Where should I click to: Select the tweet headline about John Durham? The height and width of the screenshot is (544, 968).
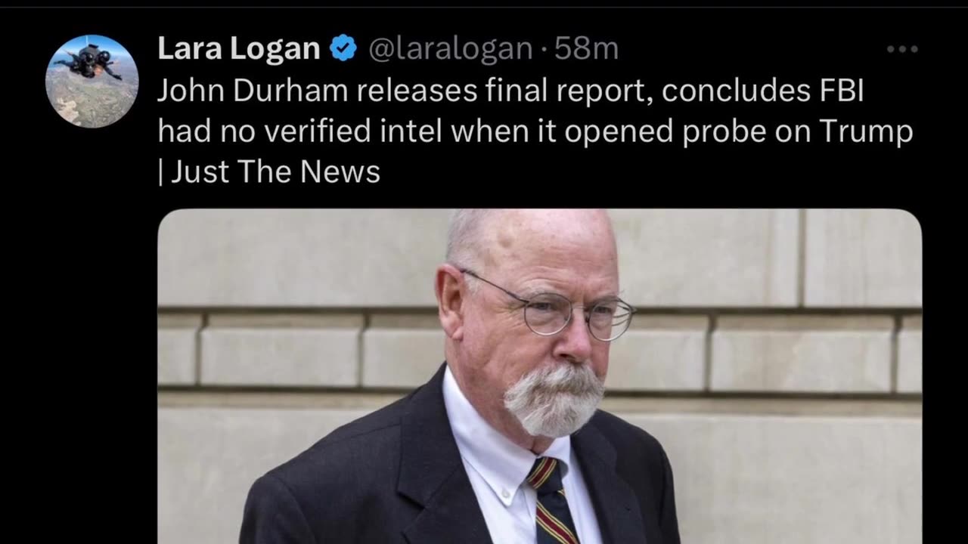click(535, 131)
